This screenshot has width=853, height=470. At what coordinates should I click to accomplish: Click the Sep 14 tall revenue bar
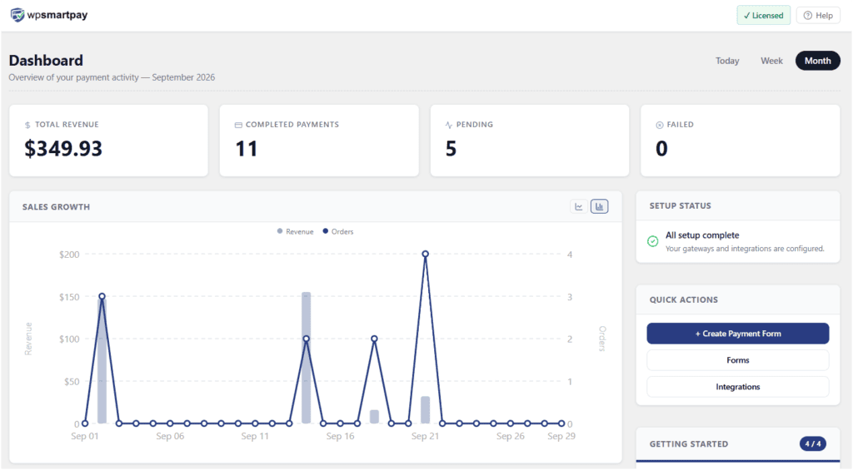click(x=307, y=358)
